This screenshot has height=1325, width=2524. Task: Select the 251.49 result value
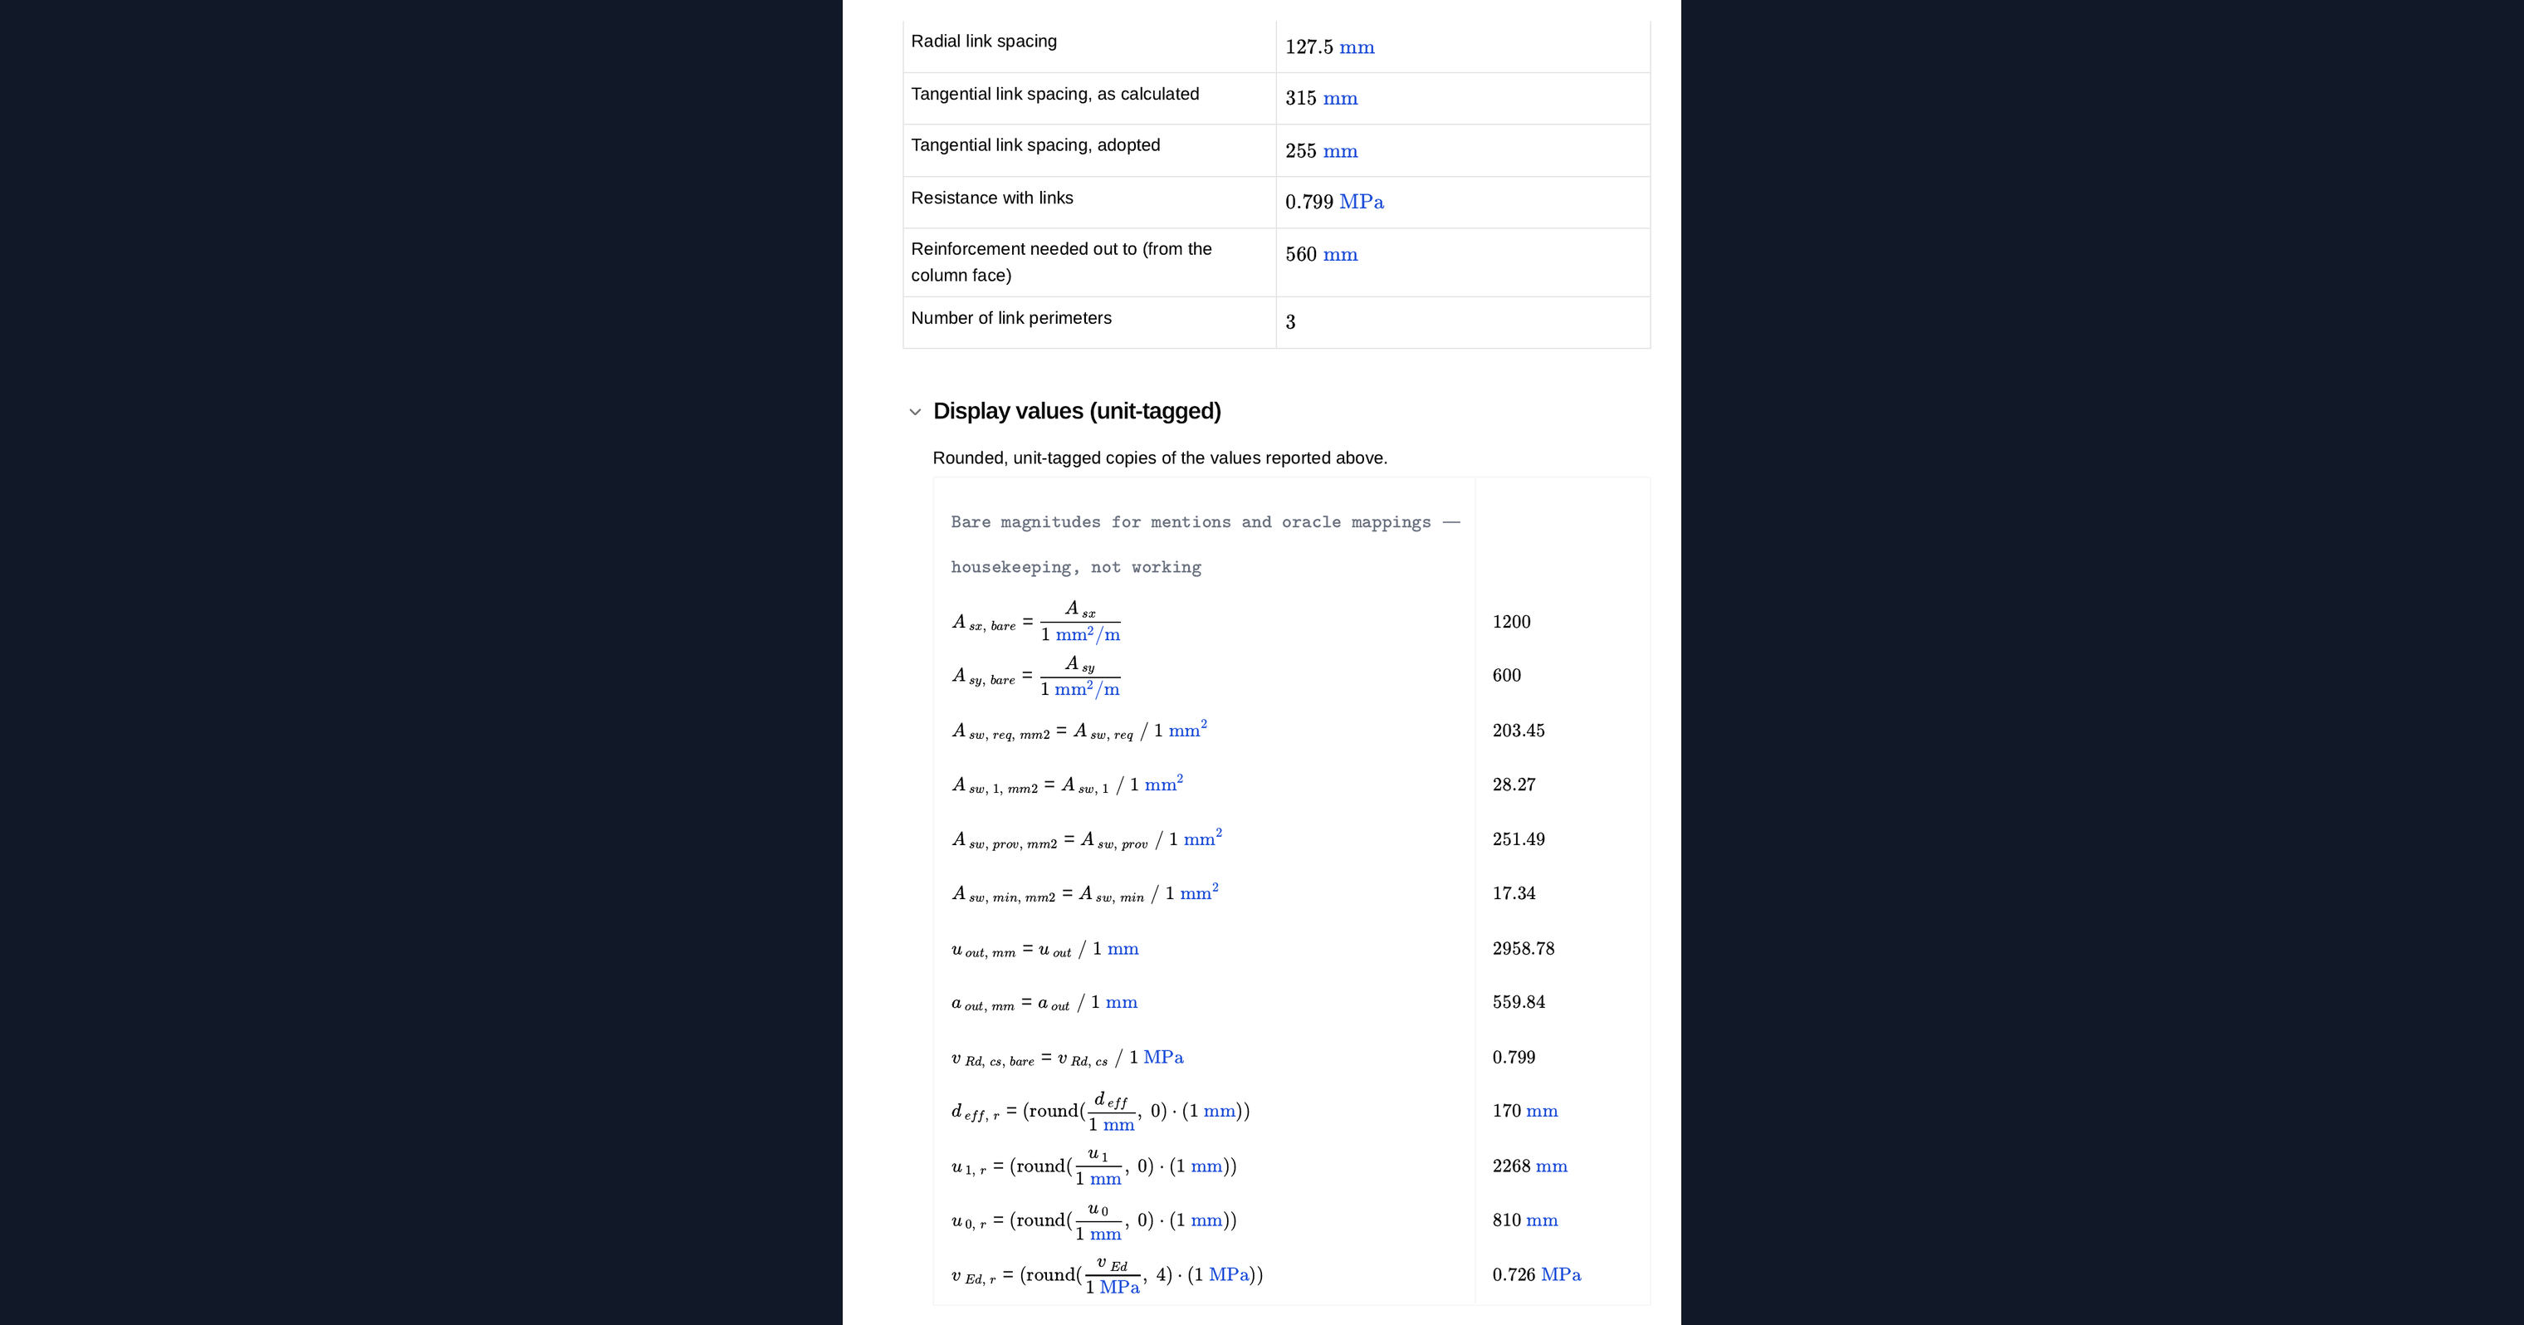tap(1519, 839)
